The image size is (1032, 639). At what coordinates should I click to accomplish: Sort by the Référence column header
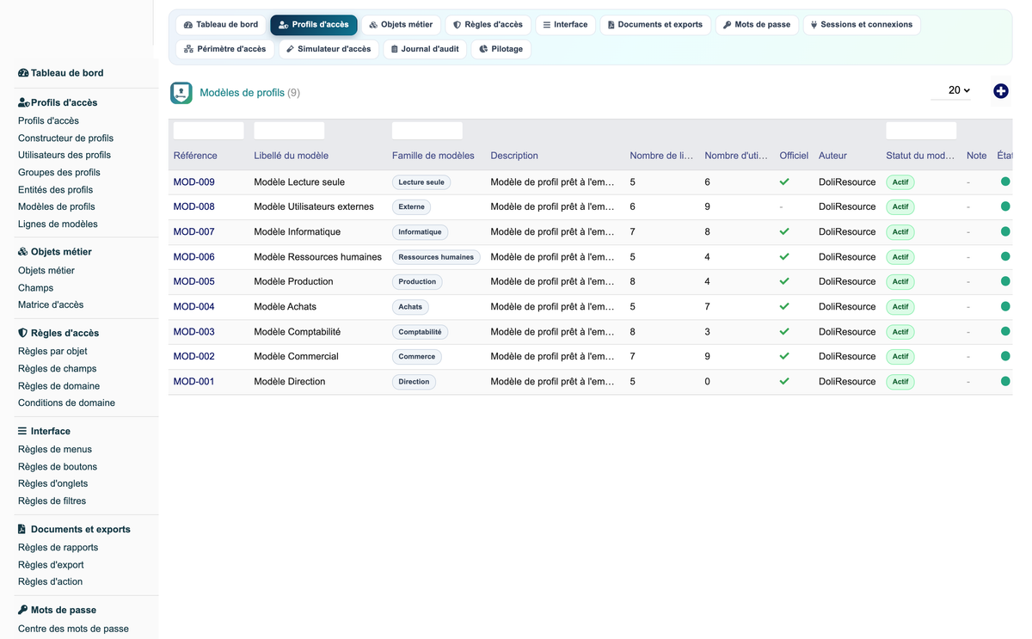pos(195,156)
